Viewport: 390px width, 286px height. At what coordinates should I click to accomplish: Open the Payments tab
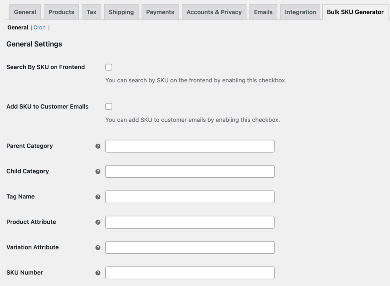(160, 12)
